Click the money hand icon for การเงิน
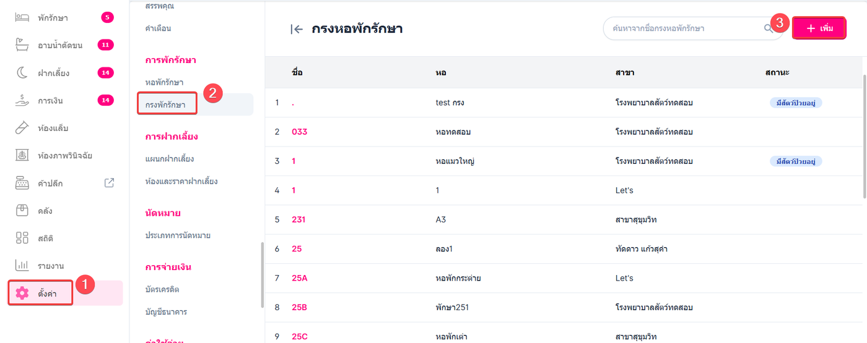Viewport: 867px width, 343px height. [x=22, y=100]
